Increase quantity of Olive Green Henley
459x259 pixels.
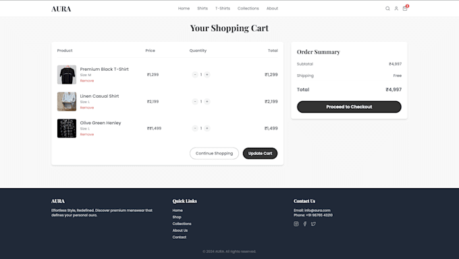tap(207, 128)
